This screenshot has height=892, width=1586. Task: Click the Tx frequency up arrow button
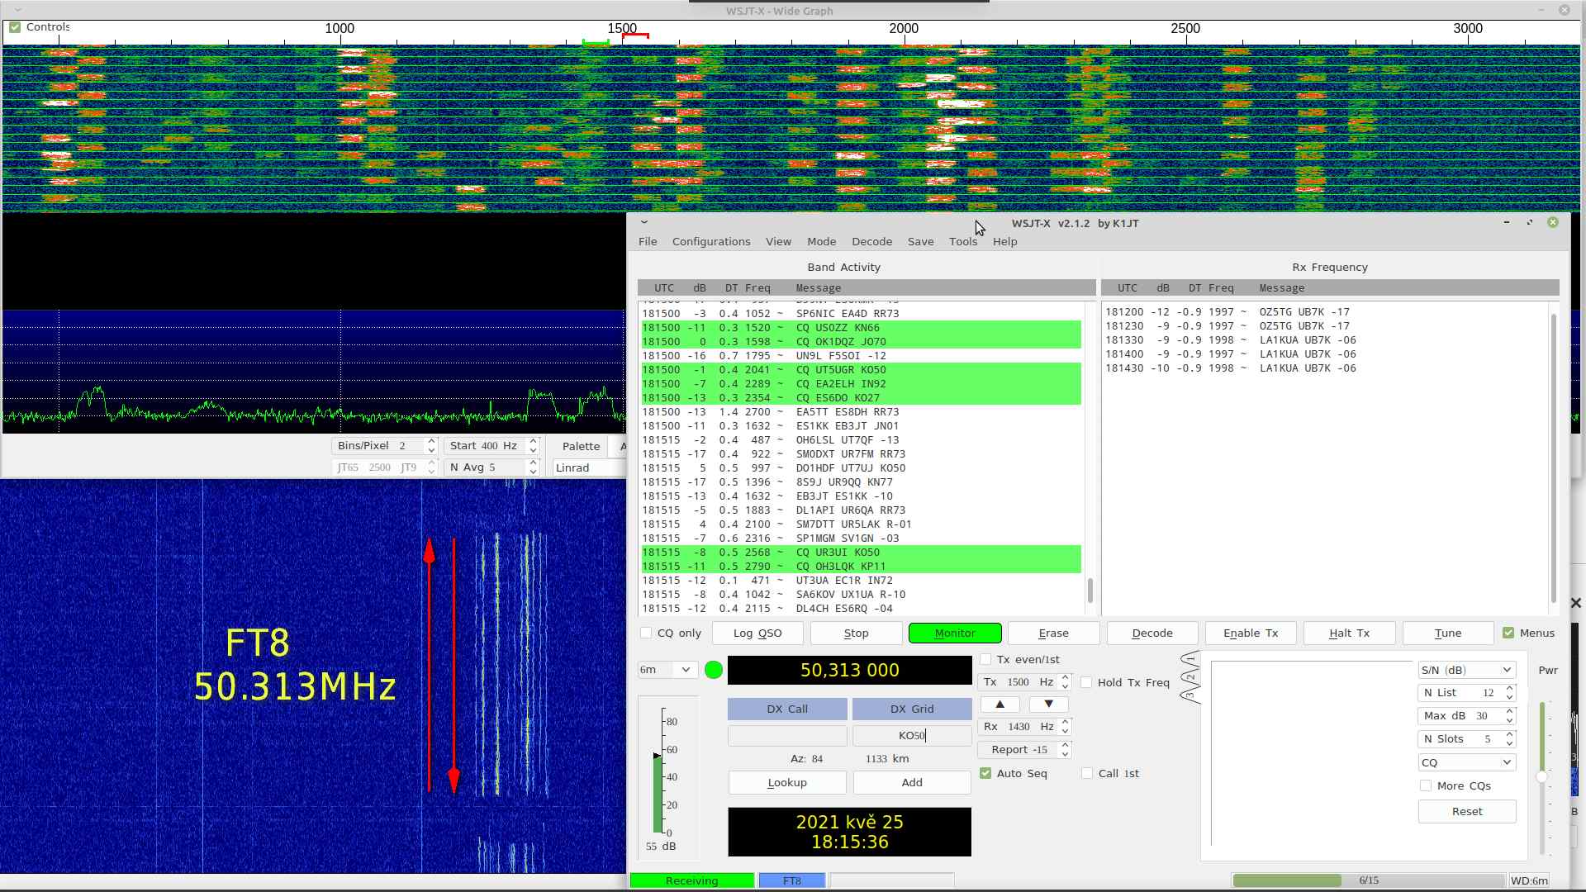point(1000,705)
